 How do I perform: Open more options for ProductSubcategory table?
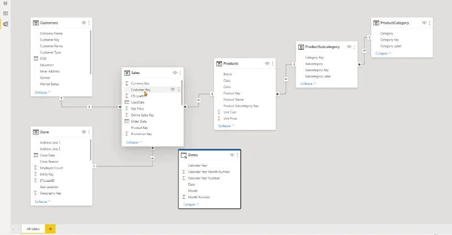click(x=354, y=47)
